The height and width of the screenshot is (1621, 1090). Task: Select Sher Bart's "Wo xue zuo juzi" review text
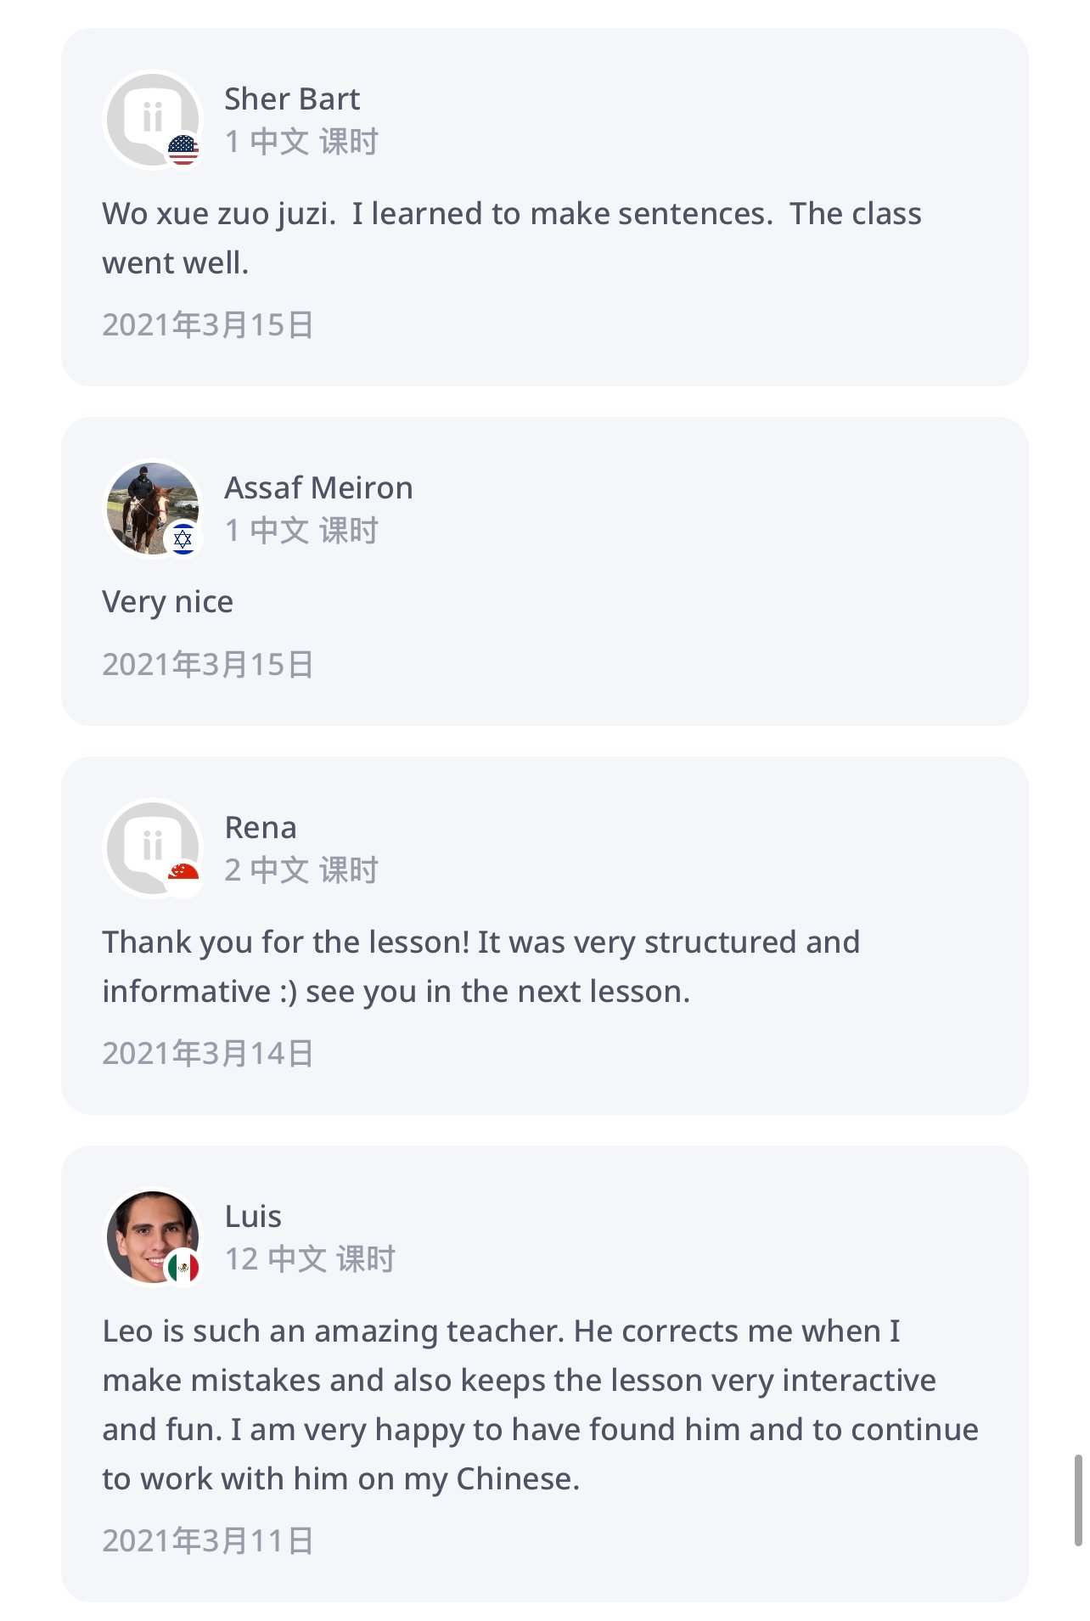[511, 238]
